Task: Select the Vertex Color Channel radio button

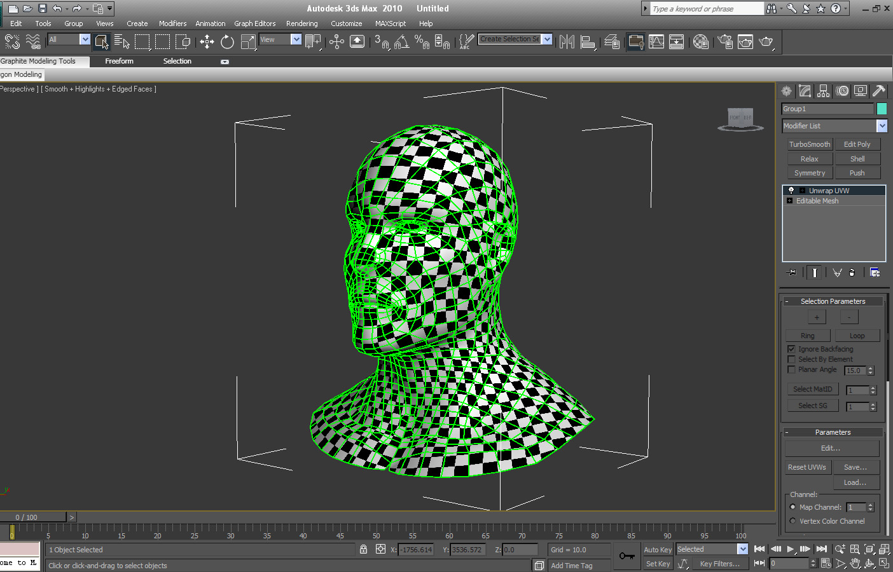Action: [x=793, y=521]
